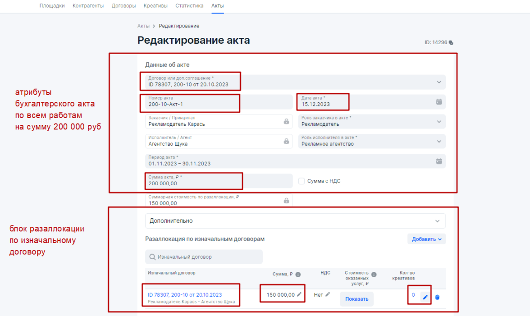Go to Контрагенты tab

(88, 6)
